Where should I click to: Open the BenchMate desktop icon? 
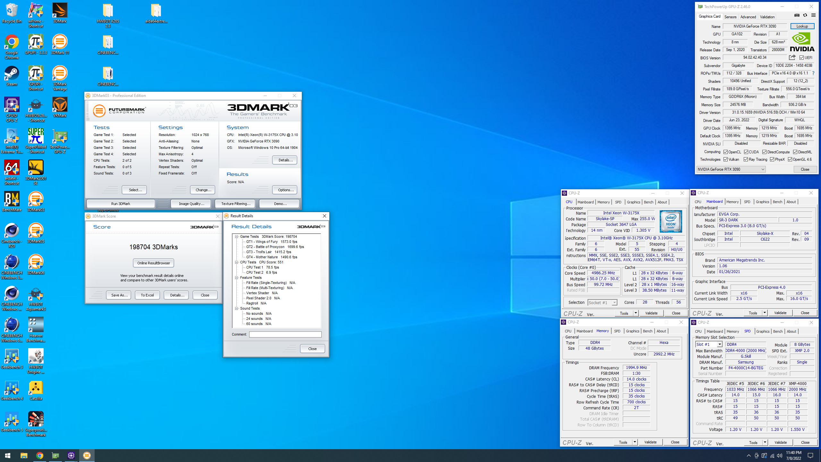tap(12, 202)
